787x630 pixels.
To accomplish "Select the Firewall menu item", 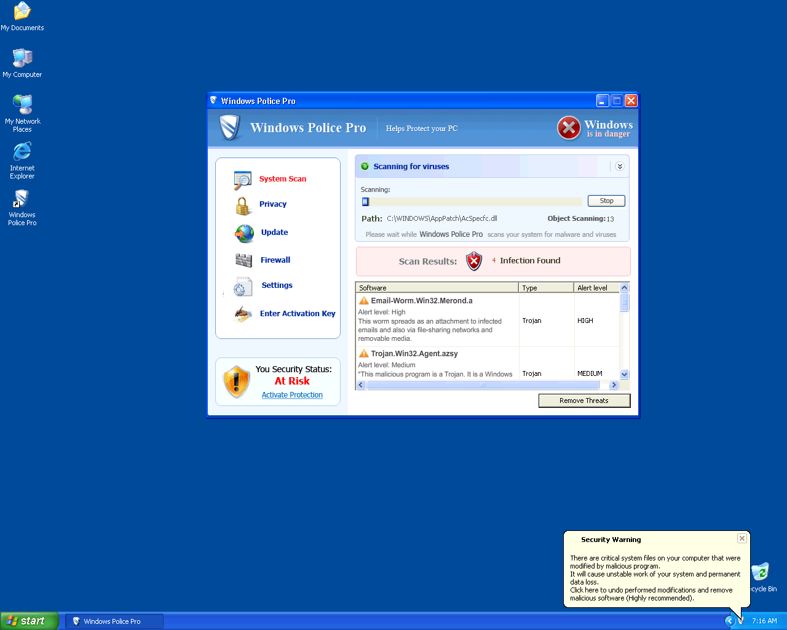I will coord(275,260).
